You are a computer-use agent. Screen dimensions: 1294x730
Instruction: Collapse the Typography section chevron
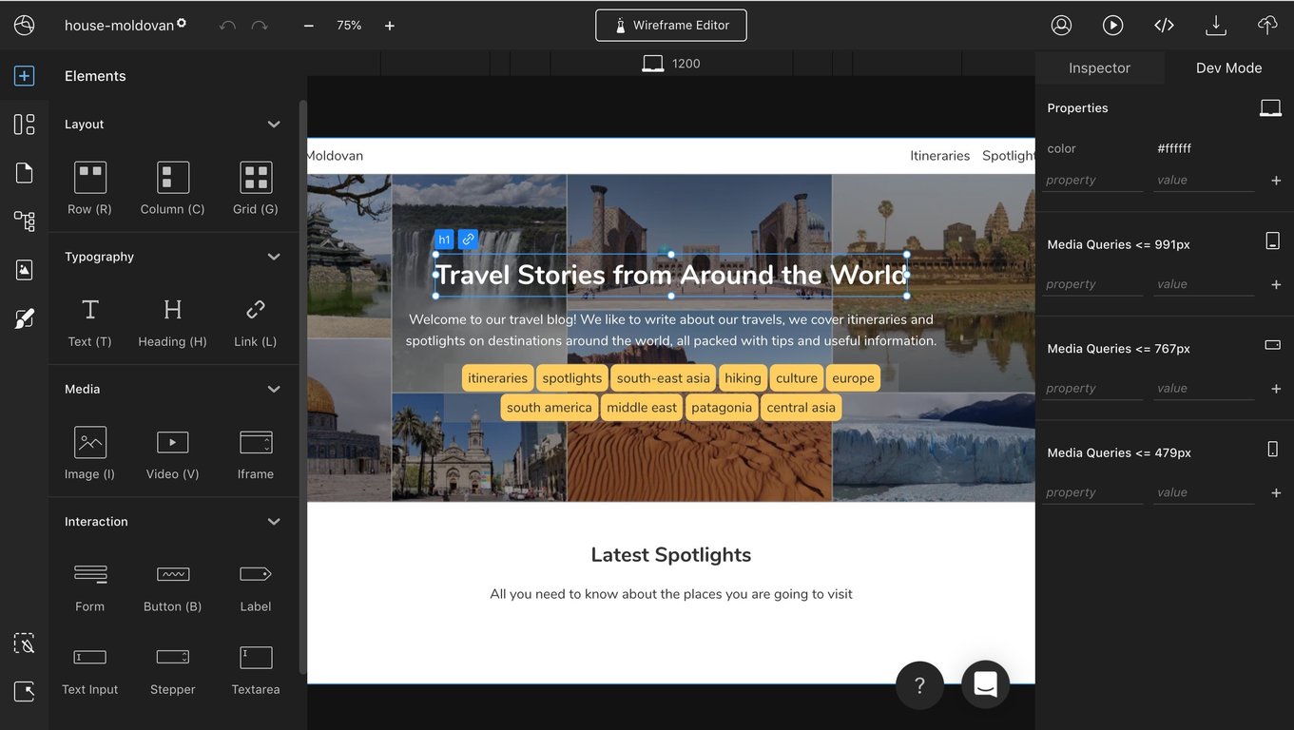point(274,257)
